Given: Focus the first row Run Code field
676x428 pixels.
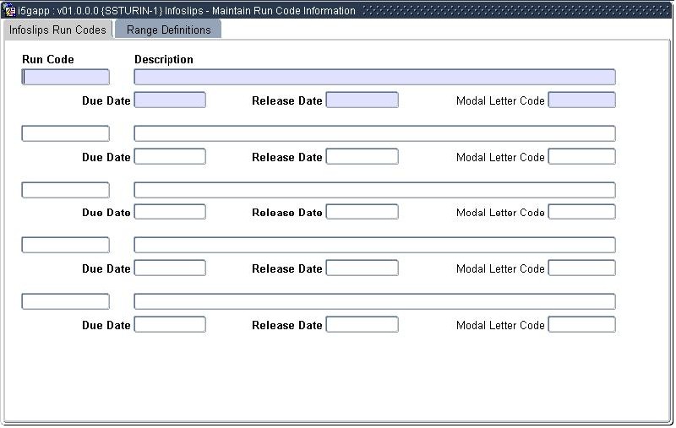Looking at the screenshot, I should point(65,77).
